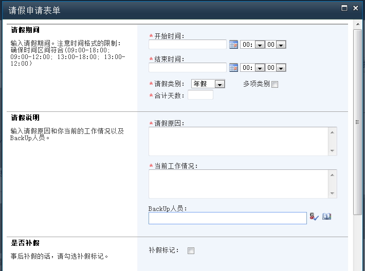Click the 事后补假的话 instruction text
The image size is (365, 271).
coord(59,256)
